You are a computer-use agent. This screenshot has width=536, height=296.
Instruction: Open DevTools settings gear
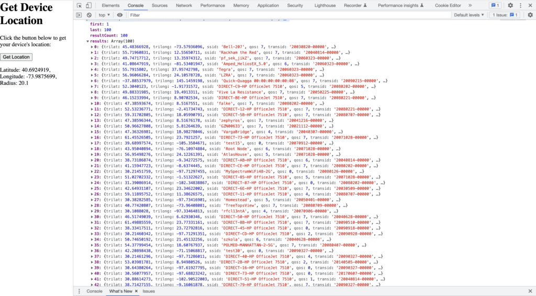[510, 5]
